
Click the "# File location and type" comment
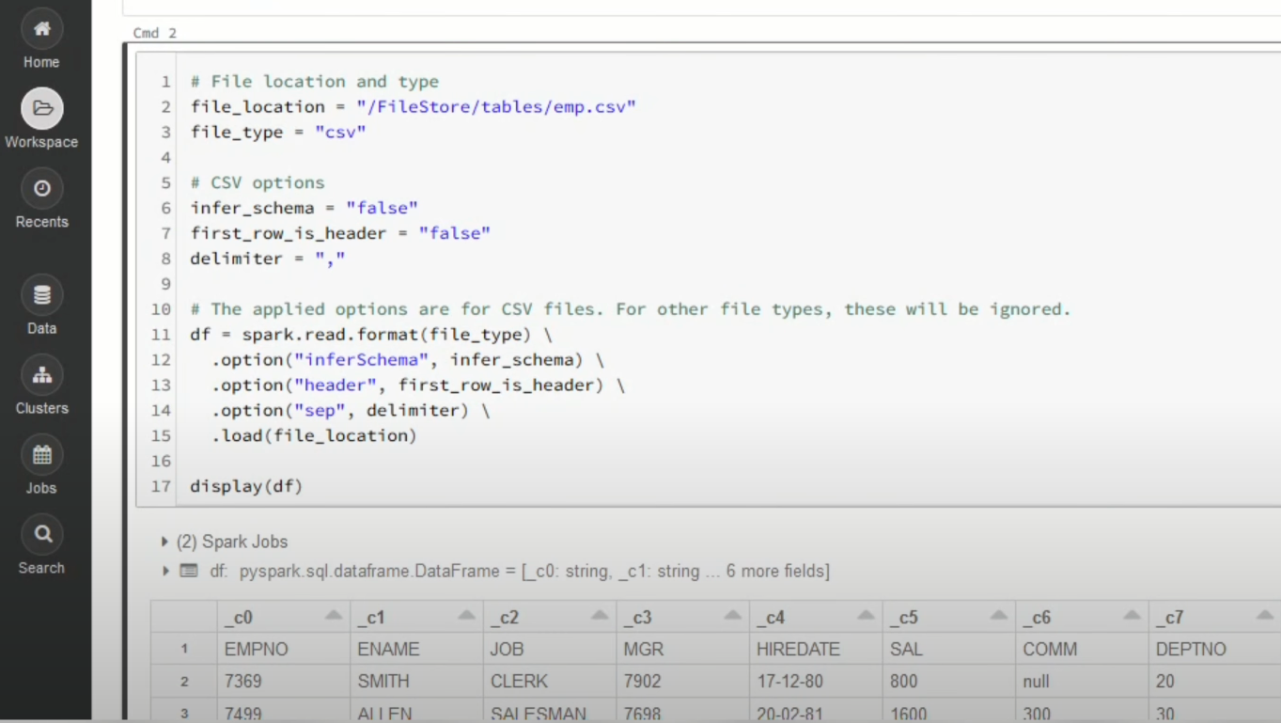click(x=315, y=82)
